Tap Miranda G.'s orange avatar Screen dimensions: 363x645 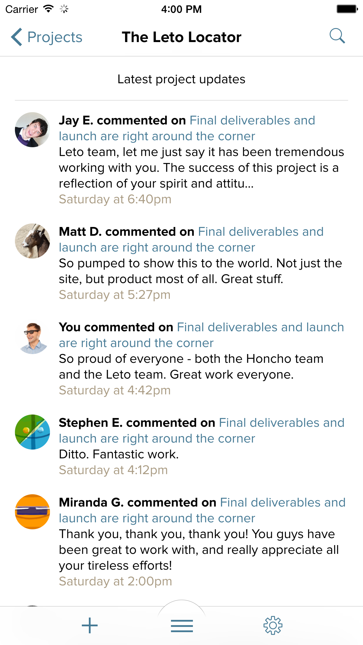click(32, 512)
